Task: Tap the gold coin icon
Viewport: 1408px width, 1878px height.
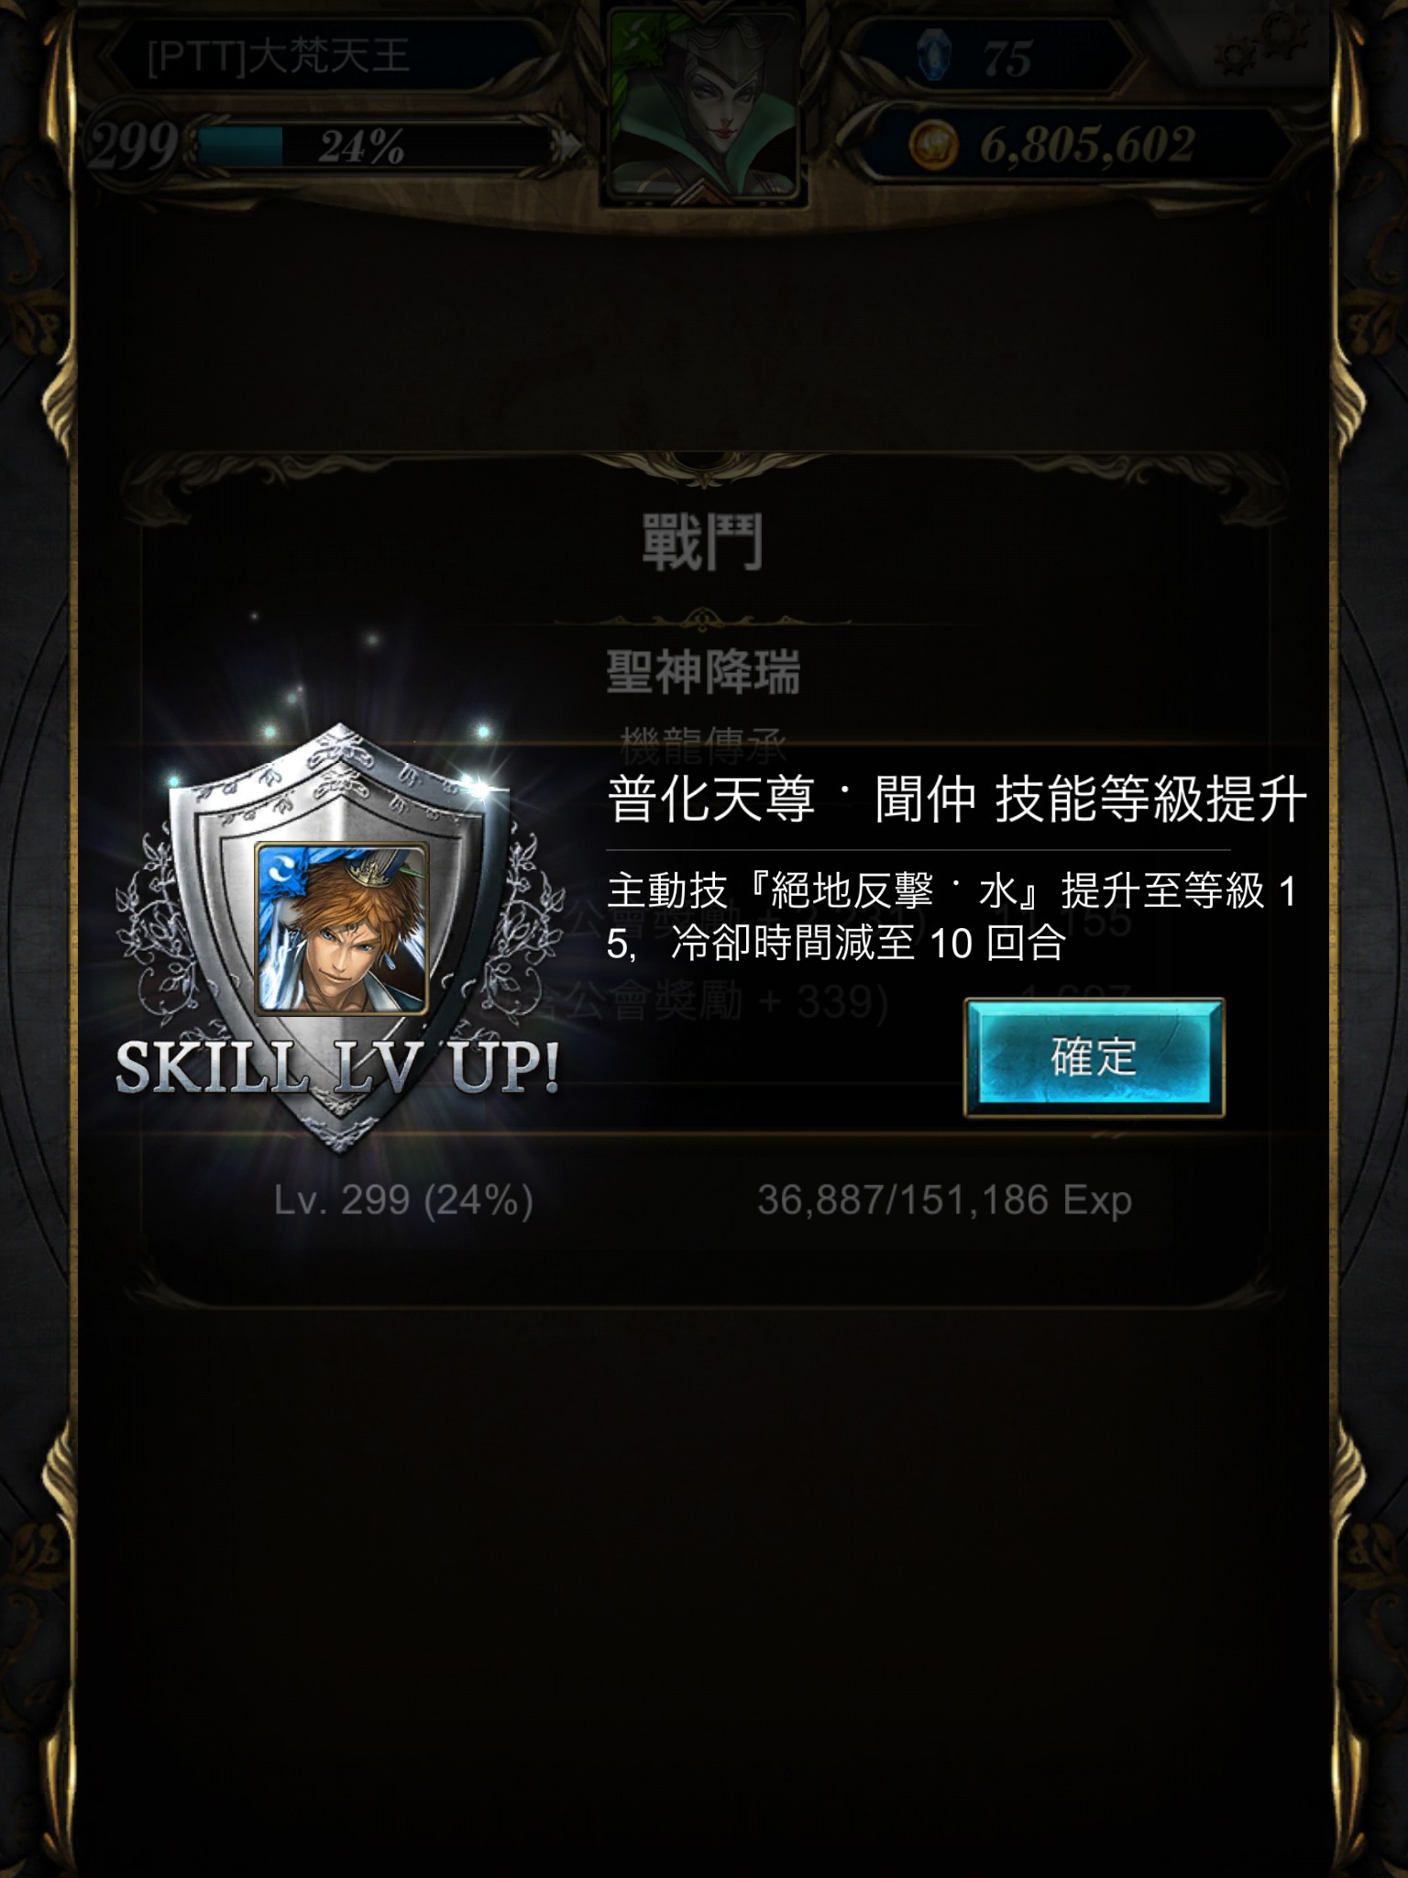Action: point(932,145)
